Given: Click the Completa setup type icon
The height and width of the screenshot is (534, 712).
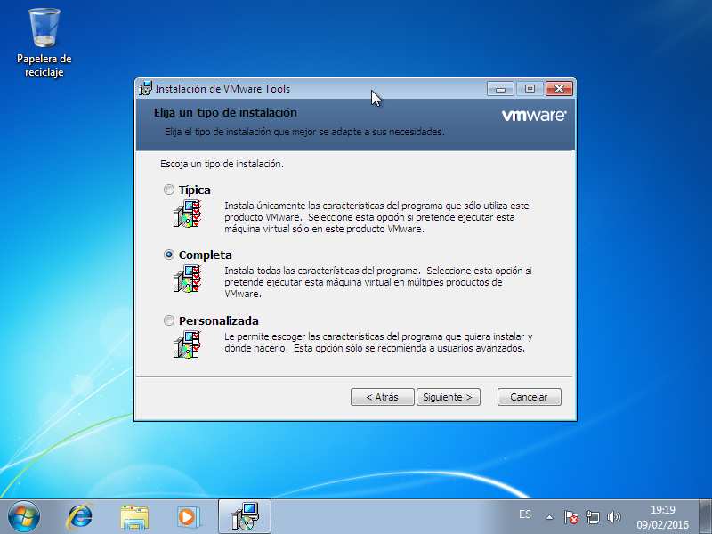Looking at the screenshot, I should pos(187,279).
